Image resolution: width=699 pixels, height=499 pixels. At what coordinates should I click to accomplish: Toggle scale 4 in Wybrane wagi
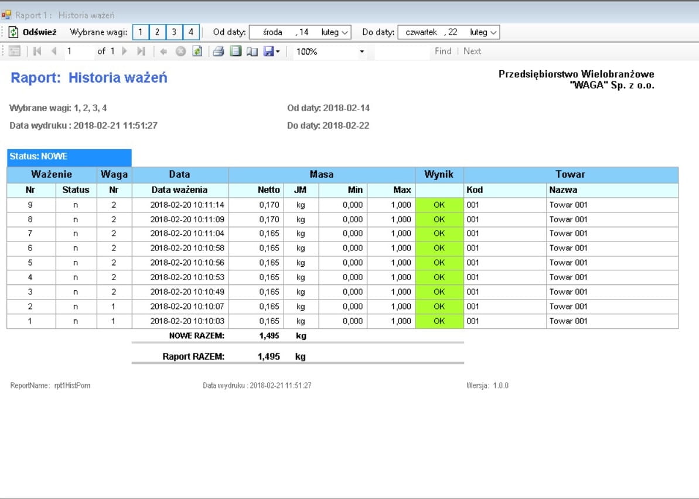(192, 32)
